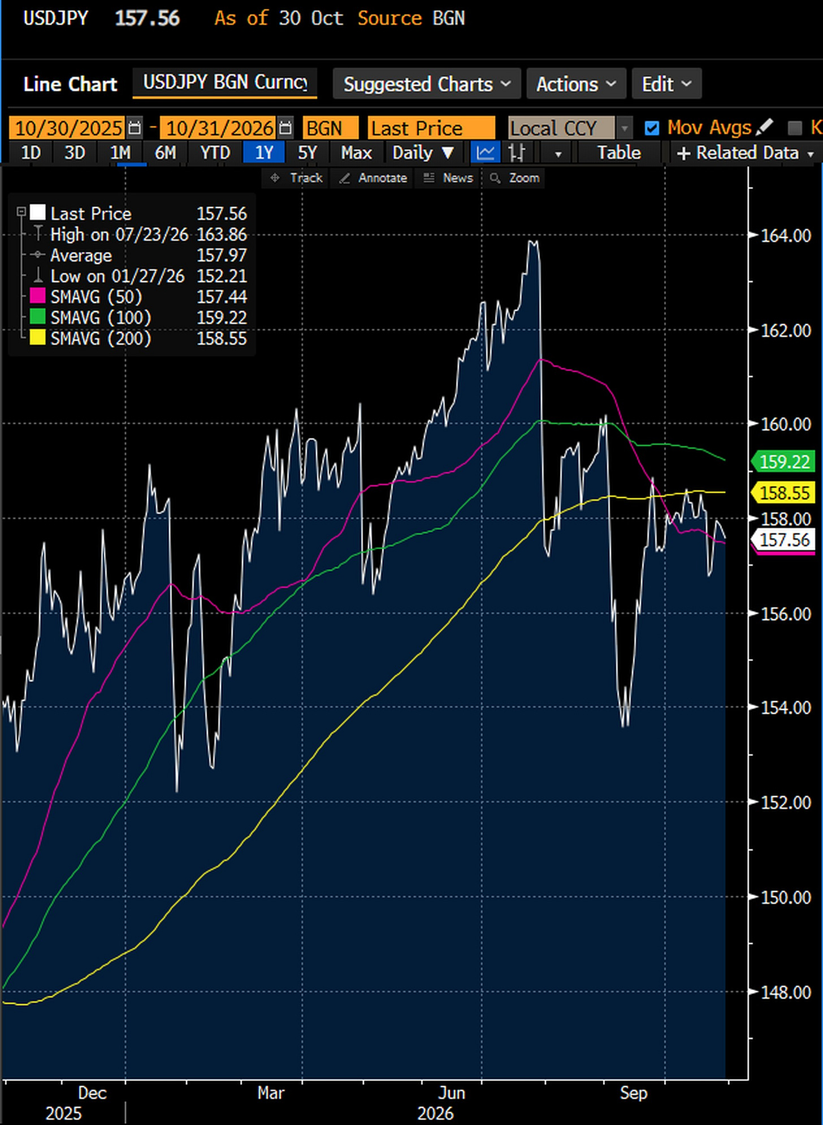Open the Actions dropdown menu

576,84
